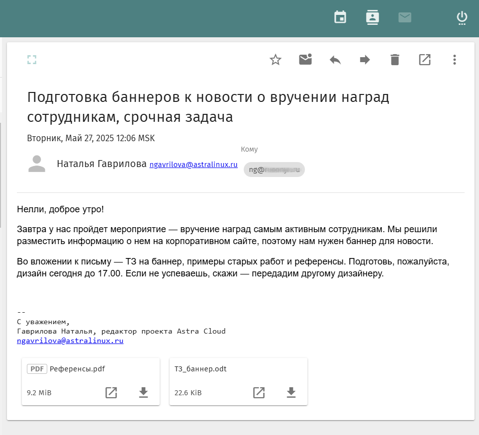Click the sender name Наталья Гаврилова

pos(102,164)
